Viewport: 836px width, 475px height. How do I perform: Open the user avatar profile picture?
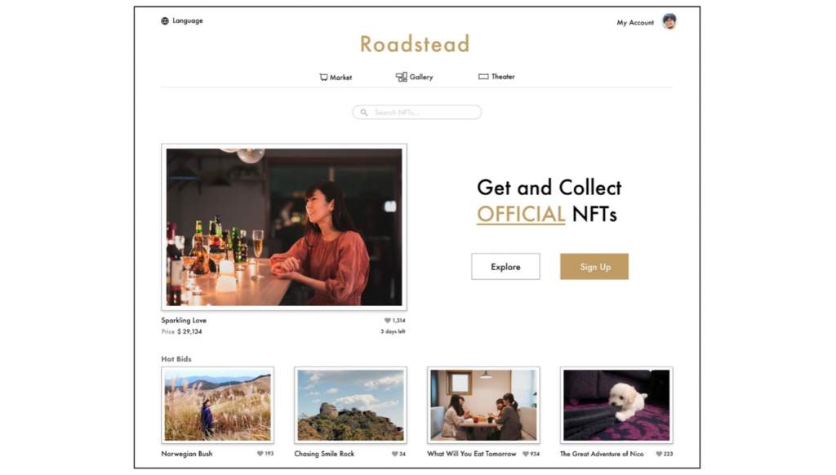[x=669, y=21]
